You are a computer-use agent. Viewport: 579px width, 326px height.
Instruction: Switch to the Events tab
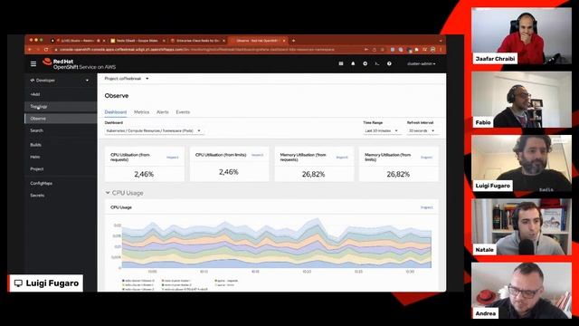(x=183, y=112)
